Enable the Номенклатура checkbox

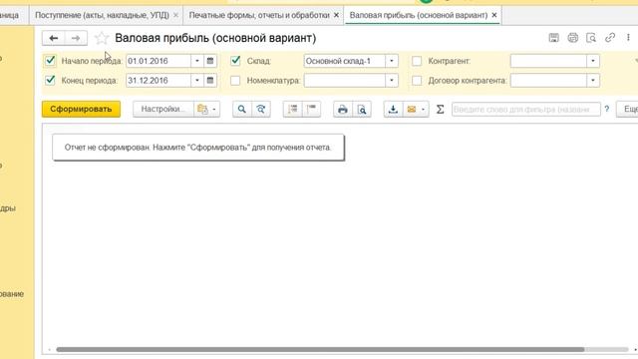pos(235,80)
